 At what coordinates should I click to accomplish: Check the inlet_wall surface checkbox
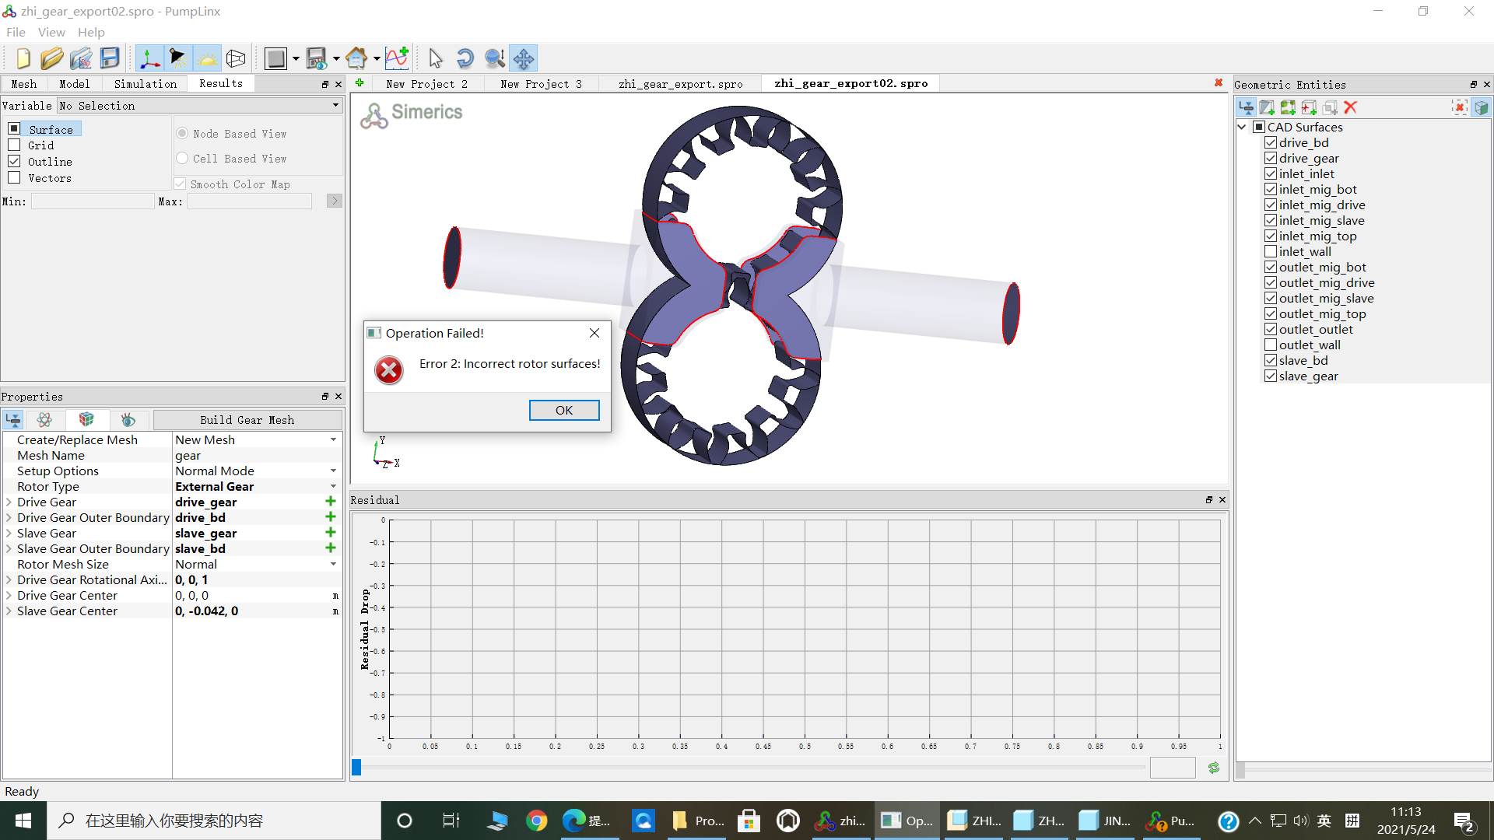(1271, 251)
